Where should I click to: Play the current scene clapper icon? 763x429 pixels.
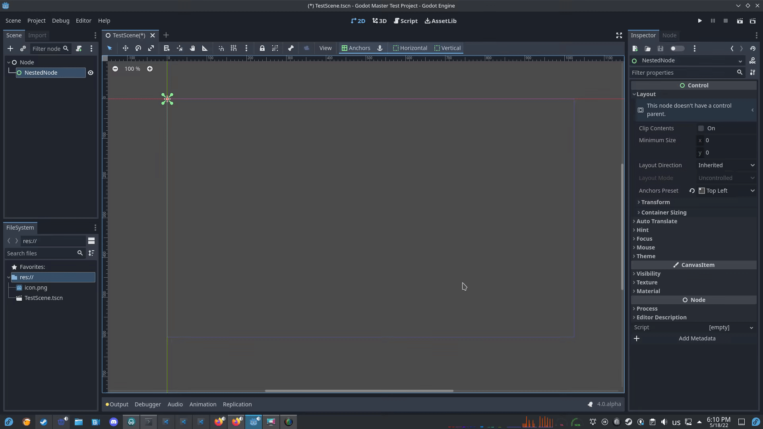740,21
